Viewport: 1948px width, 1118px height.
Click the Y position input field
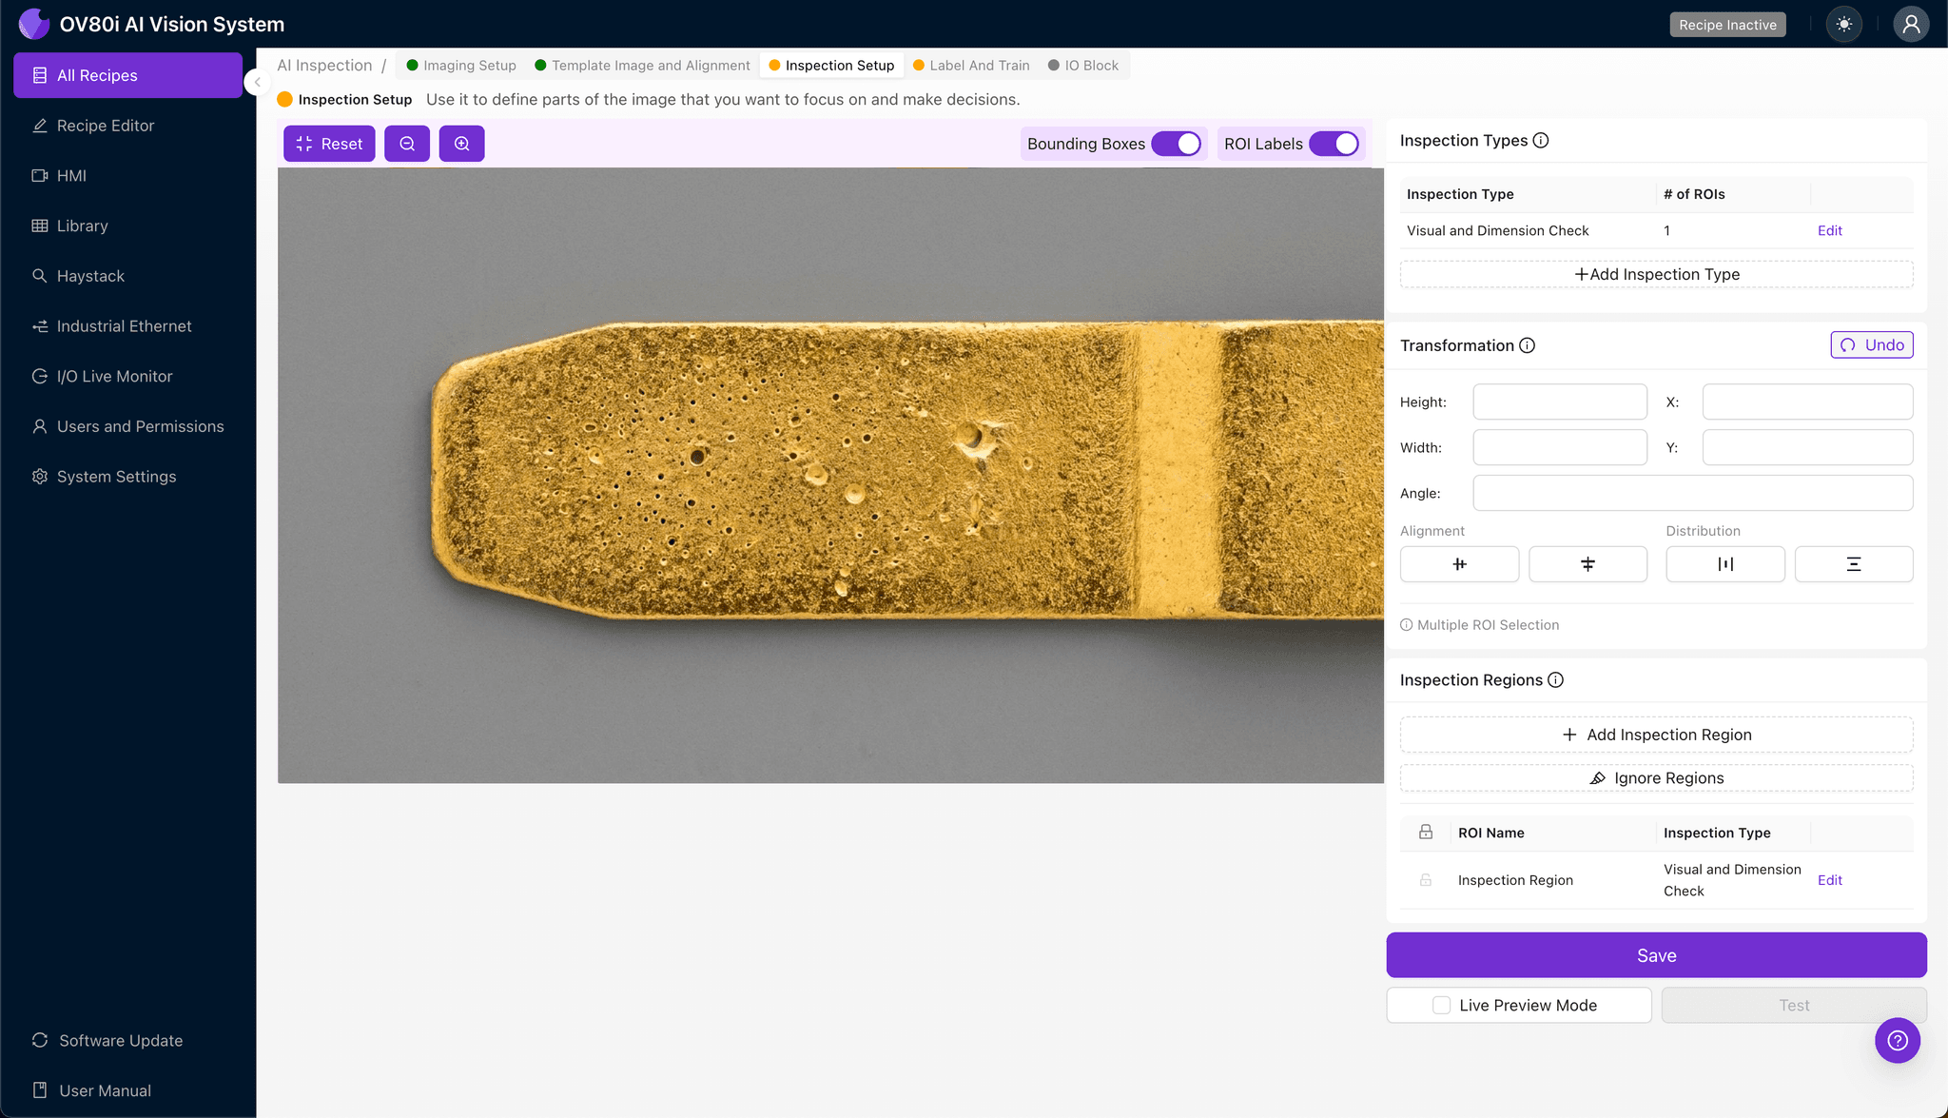click(x=1807, y=448)
